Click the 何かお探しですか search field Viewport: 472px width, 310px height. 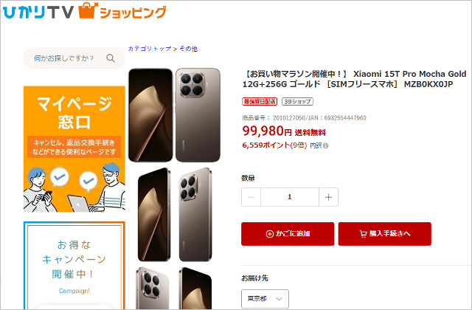74,58
